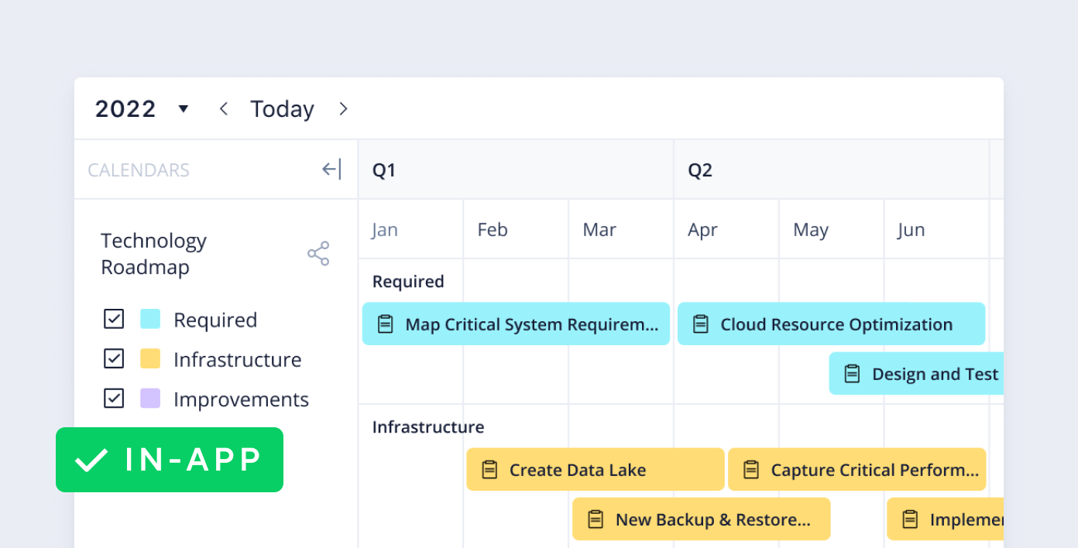The height and width of the screenshot is (548, 1078).
Task: Click the clipboard icon on New Backup & Restore
Action: tap(595, 519)
